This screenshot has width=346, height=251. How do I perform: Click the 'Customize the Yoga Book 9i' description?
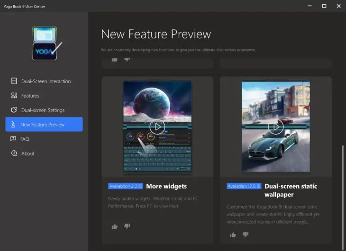(x=273, y=214)
